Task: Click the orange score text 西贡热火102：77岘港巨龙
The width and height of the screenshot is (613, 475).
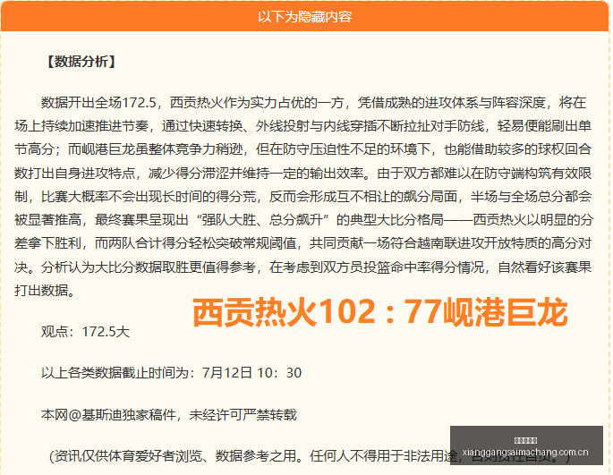Action: point(380,311)
